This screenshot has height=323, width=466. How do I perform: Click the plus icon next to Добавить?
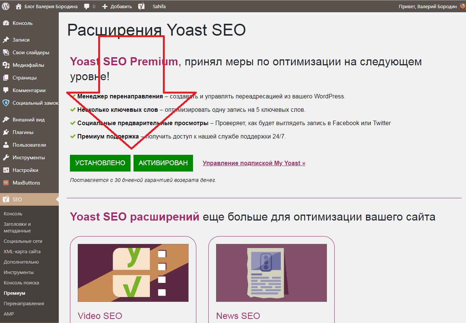point(105,7)
